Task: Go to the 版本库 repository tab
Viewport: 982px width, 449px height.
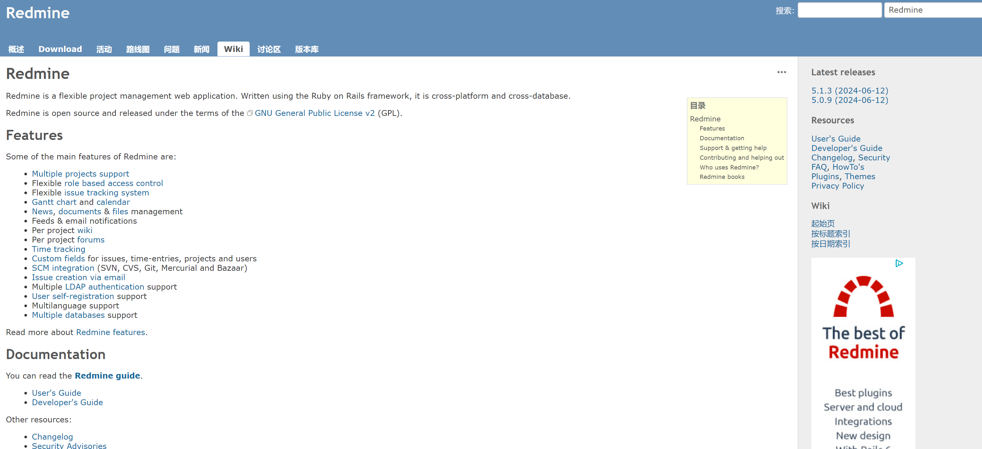Action: (307, 49)
